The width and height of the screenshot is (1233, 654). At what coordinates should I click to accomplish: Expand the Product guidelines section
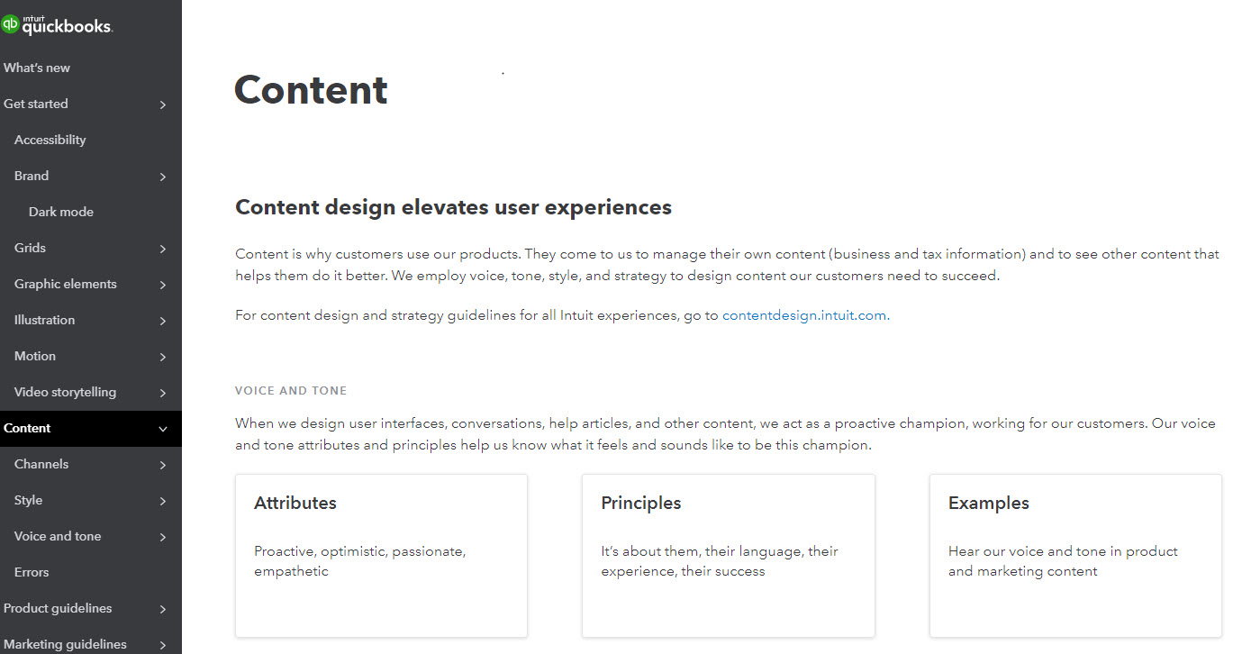(x=163, y=609)
